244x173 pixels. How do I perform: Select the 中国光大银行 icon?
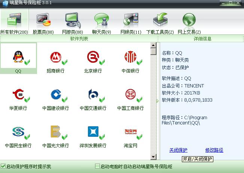(x=55, y=132)
